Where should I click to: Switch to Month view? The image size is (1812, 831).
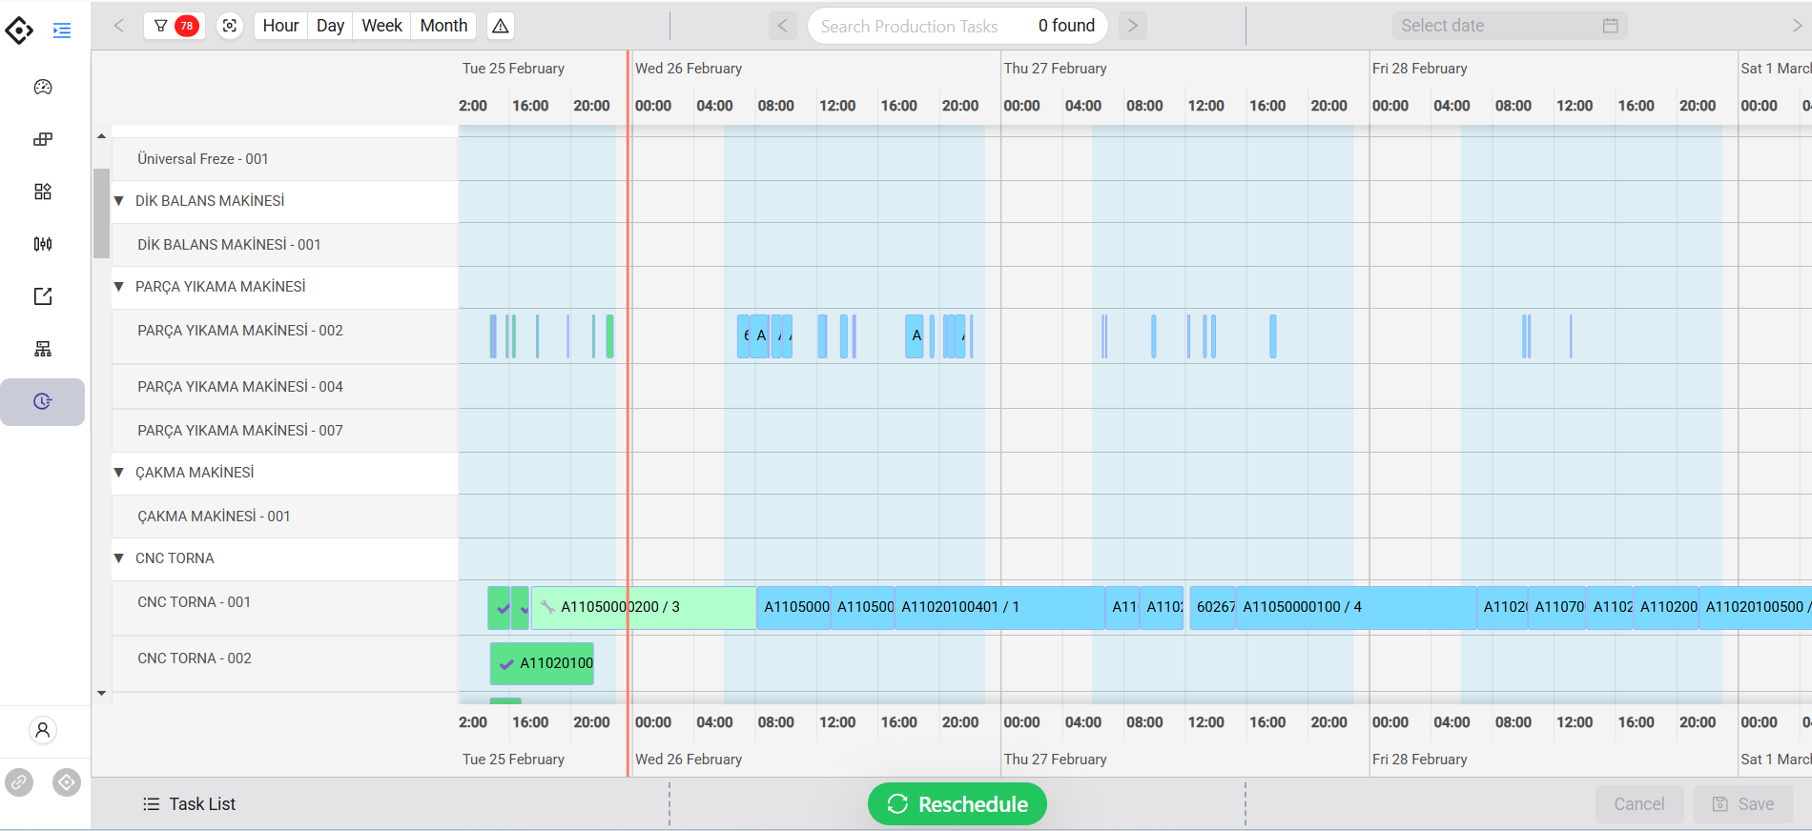[443, 26]
